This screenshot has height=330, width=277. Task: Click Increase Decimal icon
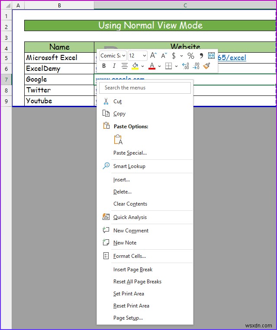(x=186, y=66)
